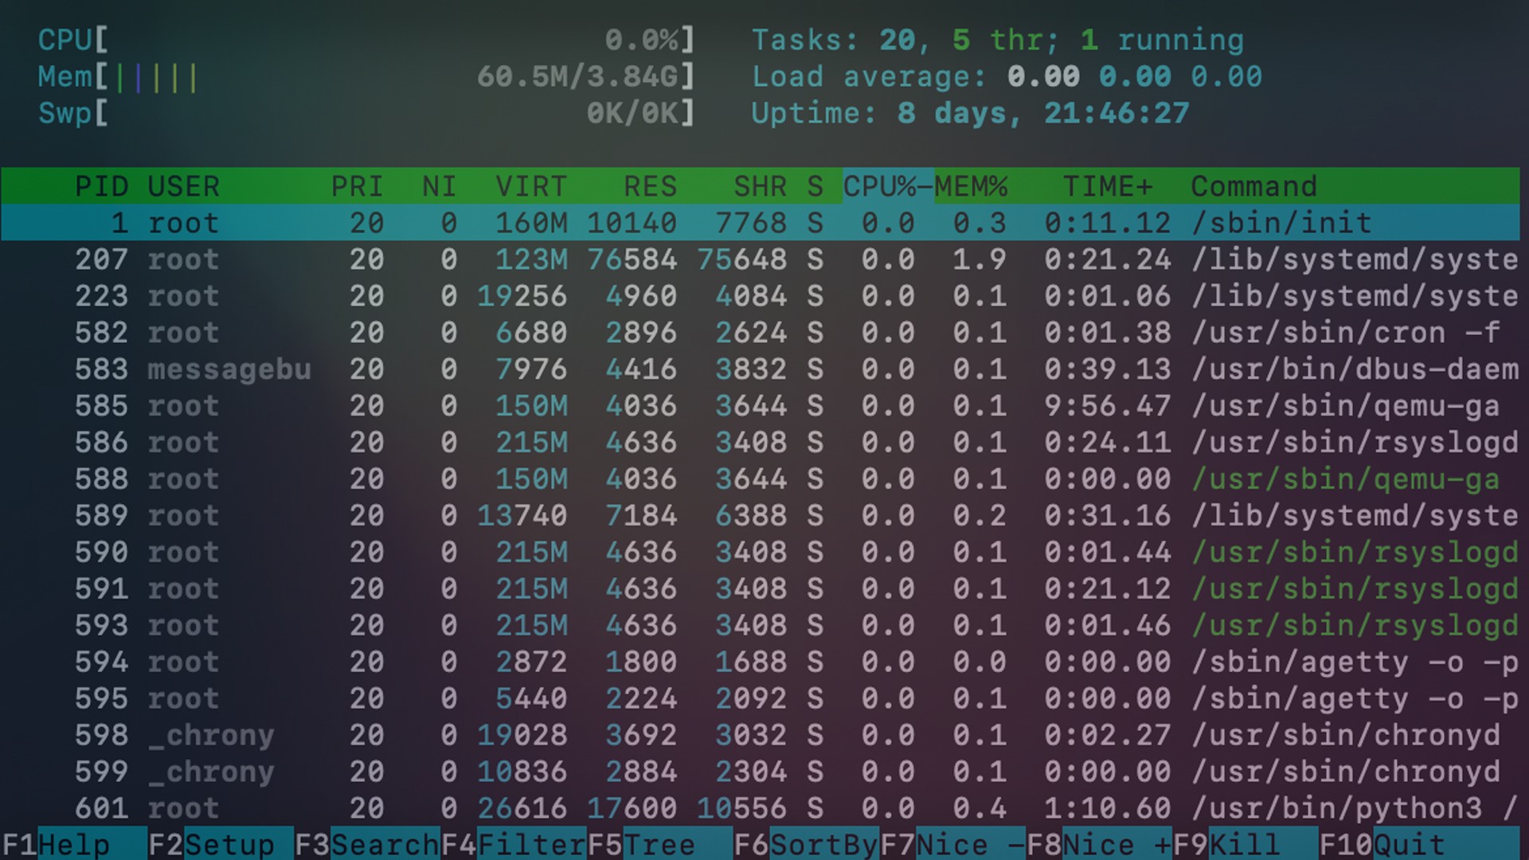Screen dimensions: 1529x860
Task: Click the TIME+ column header
Action: (1108, 186)
